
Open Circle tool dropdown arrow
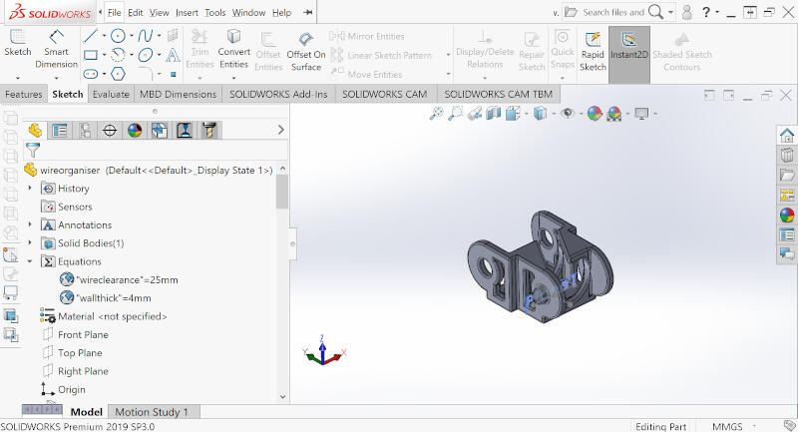click(x=132, y=36)
